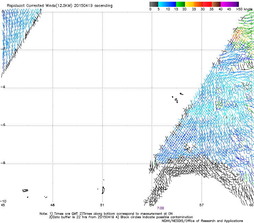Click the magenta 40–45 knot legend swatch
The image size is (254, 223).
tap(225, 4)
